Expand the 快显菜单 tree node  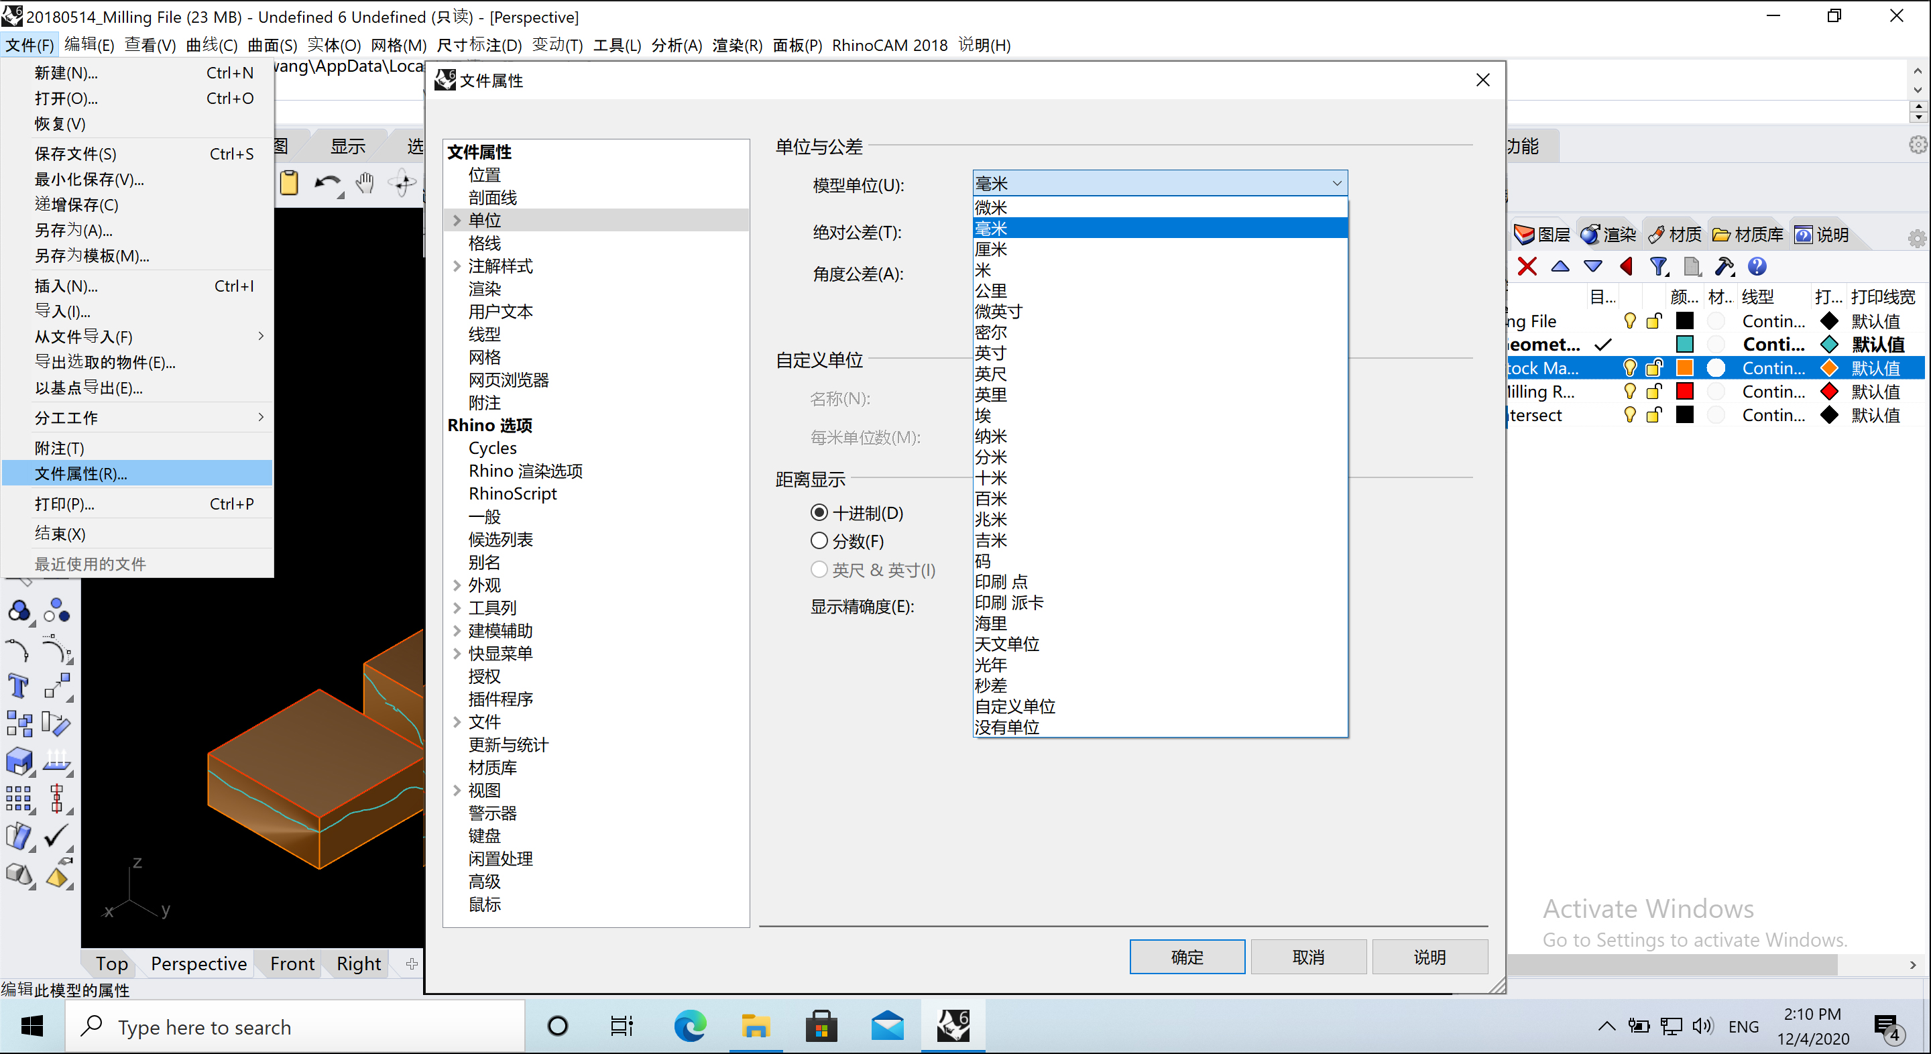457,653
